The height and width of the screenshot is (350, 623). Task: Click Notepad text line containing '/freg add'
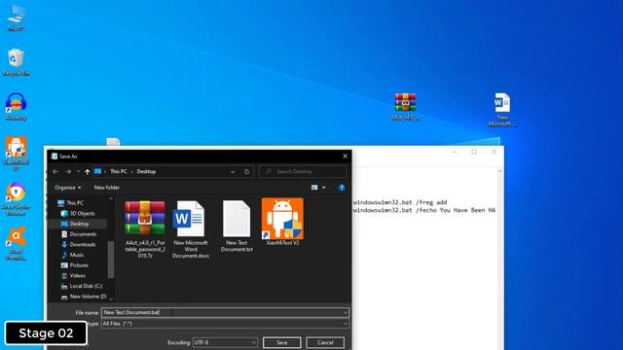click(400, 202)
